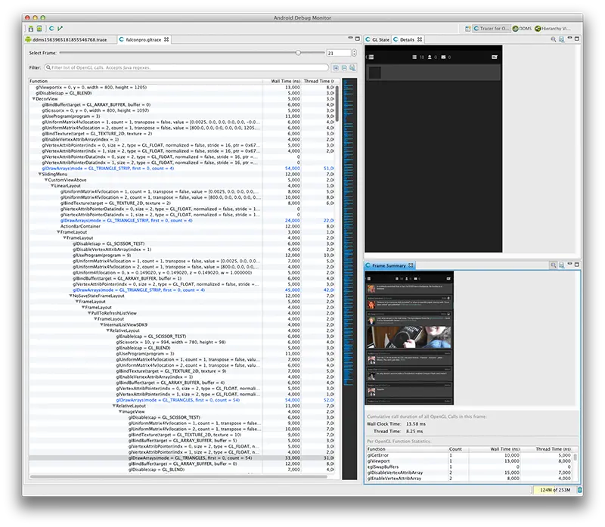
Task: Switch to the Hierarchy View perspective
Action: [554, 26]
